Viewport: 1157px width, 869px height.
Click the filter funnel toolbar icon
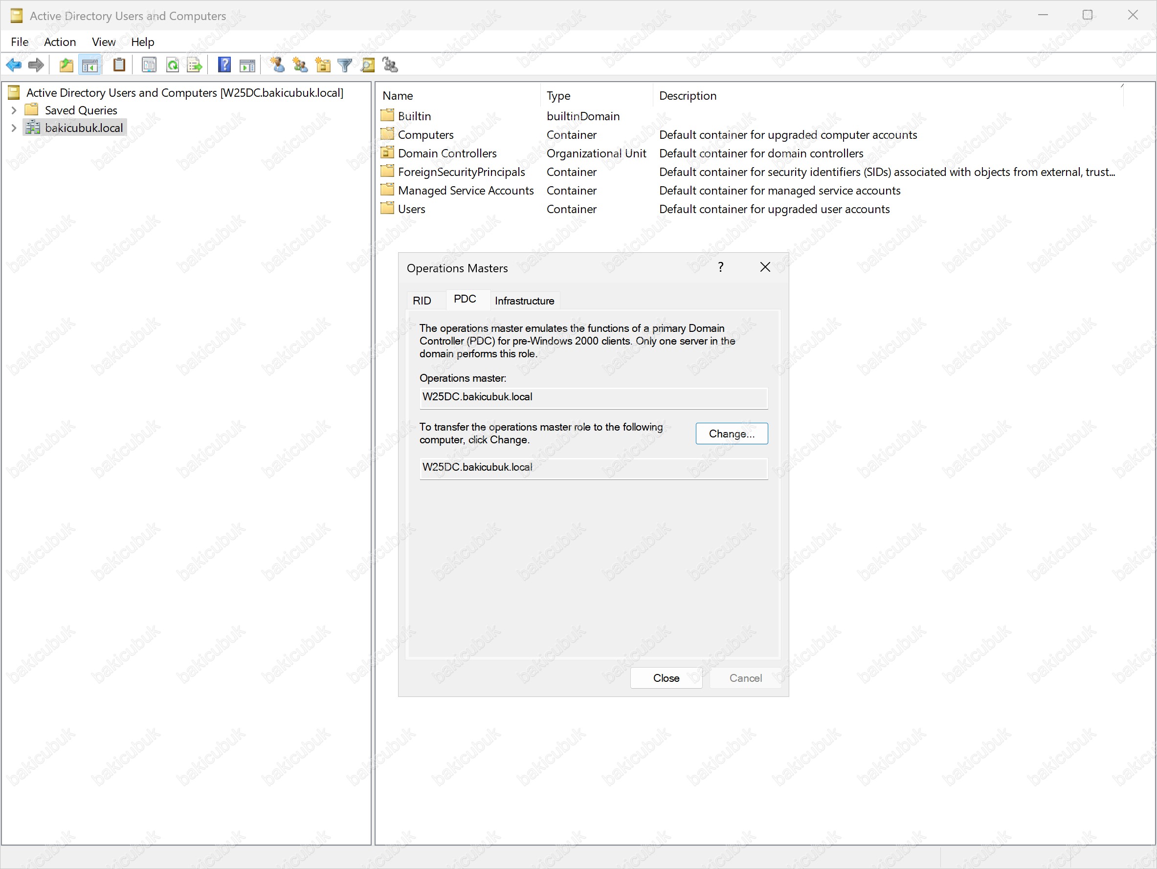(x=345, y=65)
